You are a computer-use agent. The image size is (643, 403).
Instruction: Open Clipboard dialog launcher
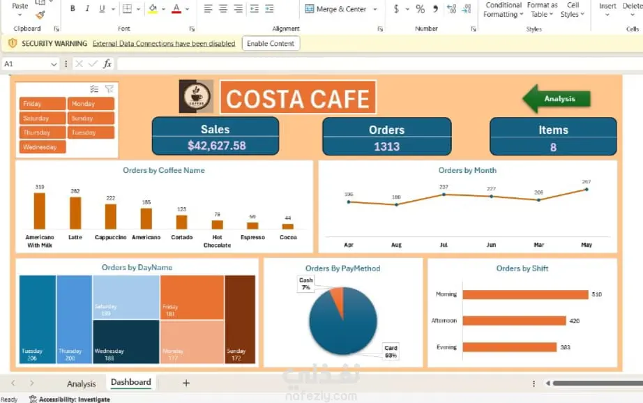[56, 29]
